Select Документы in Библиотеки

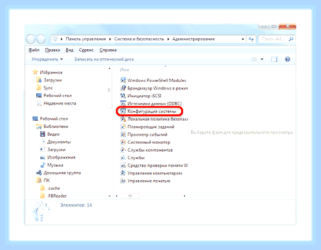click(x=59, y=142)
